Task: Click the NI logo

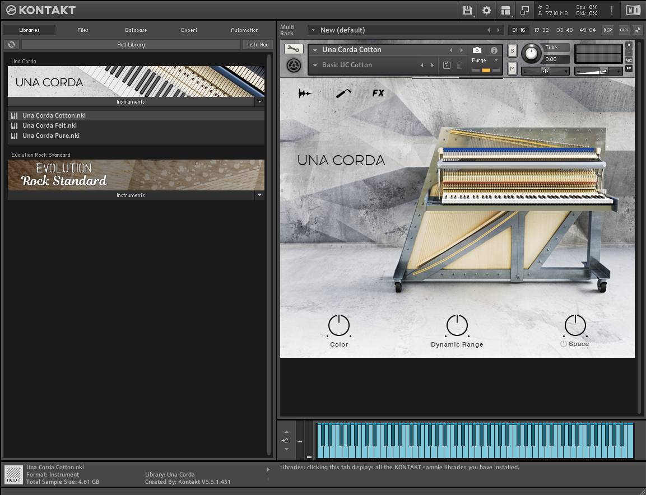Action: tap(633, 10)
